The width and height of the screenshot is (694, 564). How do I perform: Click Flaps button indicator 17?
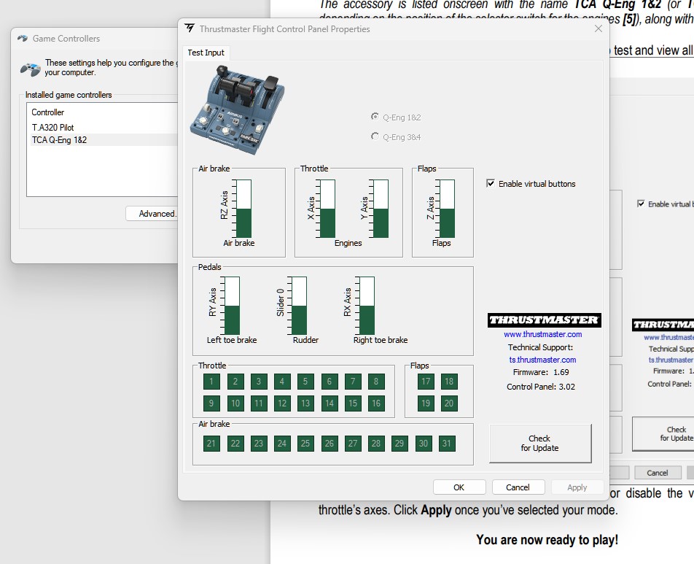coord(426,382)
